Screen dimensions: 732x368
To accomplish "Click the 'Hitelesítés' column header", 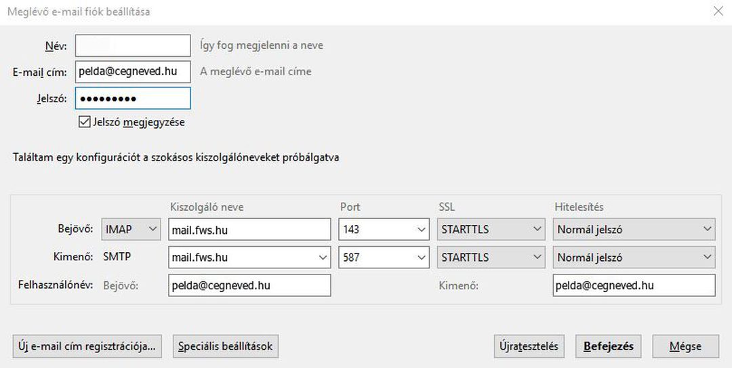I will 579,207.
